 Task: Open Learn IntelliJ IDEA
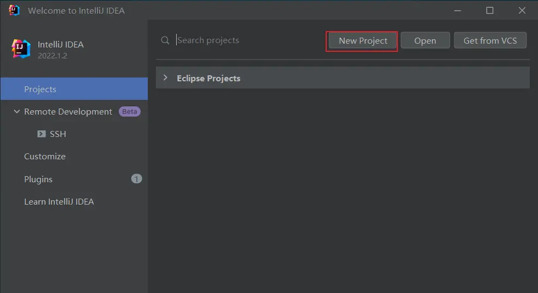pyautogui.click(x=59, y=201)
